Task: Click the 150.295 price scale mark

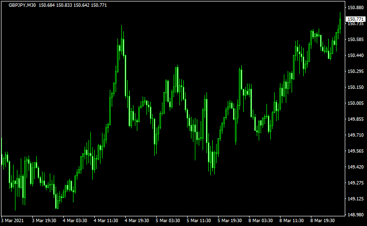Action: coord(355,71)
